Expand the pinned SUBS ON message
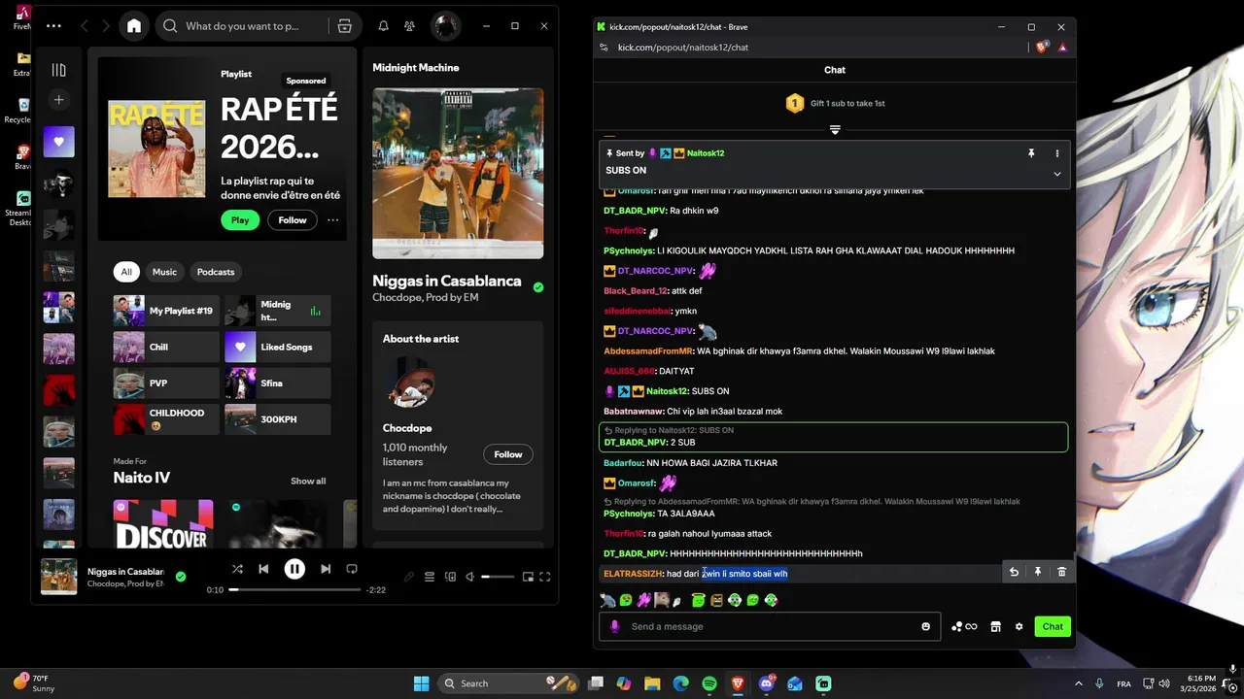 [x=1056, y=174]
